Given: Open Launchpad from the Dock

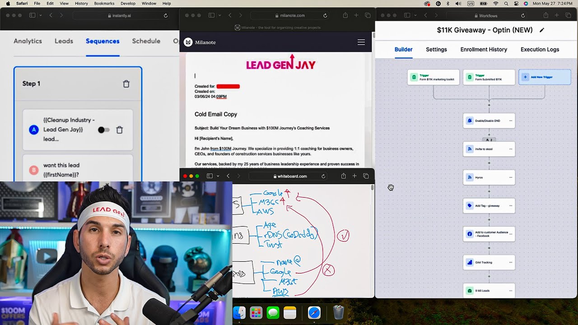Looking at the screenshot, I should click(256, 312).
